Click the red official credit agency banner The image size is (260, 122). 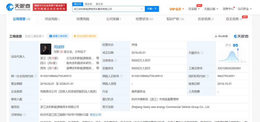pyautogui.click(x=50, y=7)
